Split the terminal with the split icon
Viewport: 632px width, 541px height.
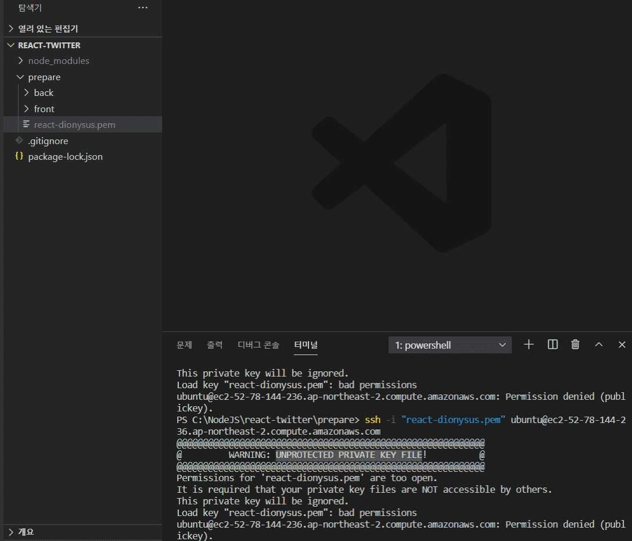tap(552, 345)
